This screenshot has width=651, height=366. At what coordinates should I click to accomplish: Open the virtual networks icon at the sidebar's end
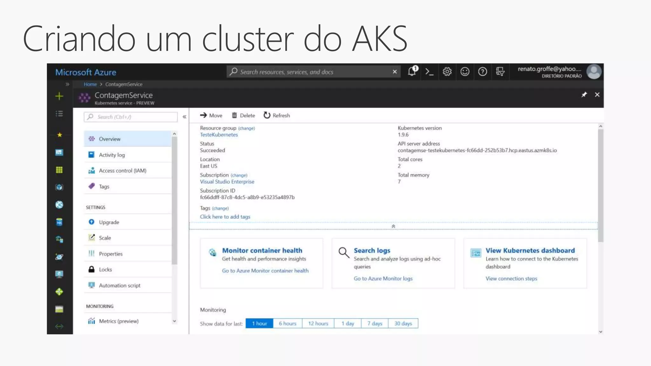[59, 326]
